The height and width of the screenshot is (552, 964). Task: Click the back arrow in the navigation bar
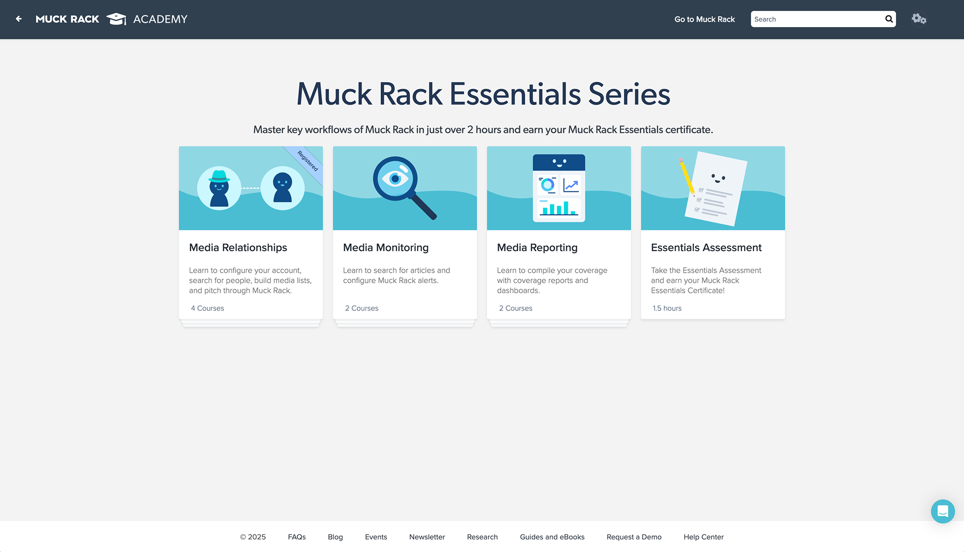coord(19,19)
